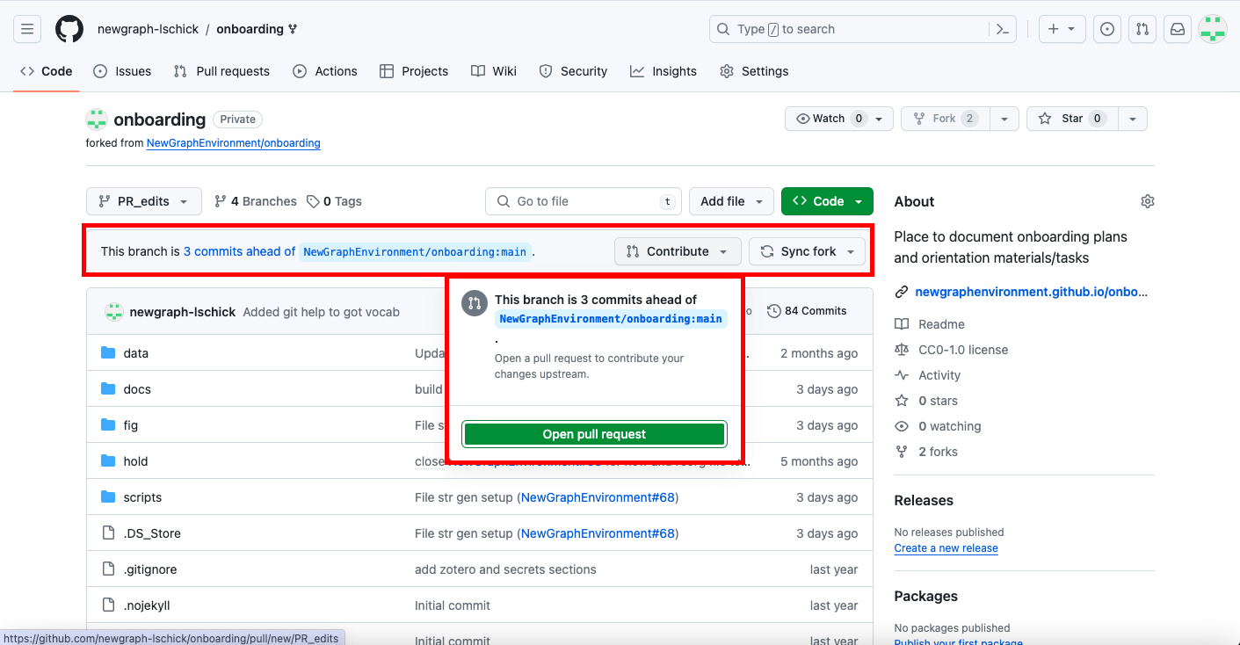The height and width of the screenshot is (645, 1240).
Task: Click the Fork button
Action: pos(946,119)
